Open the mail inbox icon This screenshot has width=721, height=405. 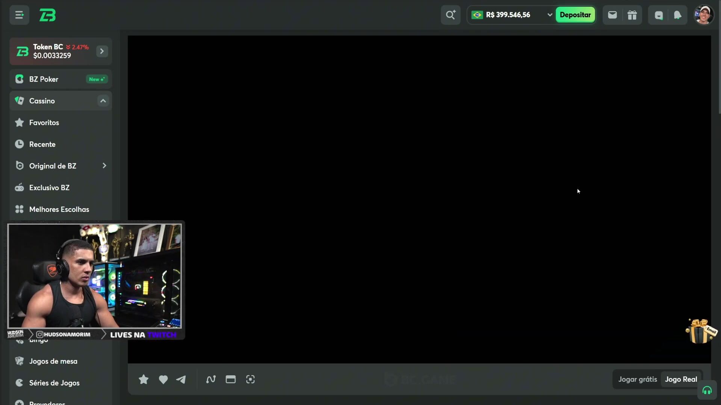(612, 15)
